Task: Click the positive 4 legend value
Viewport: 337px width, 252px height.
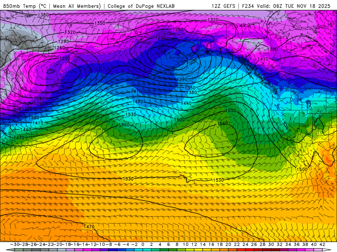Action: click(x=160, y=244)
